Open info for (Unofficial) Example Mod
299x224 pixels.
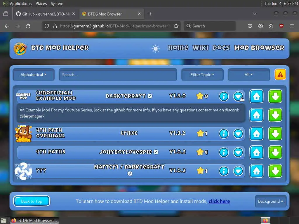point(224,96)
